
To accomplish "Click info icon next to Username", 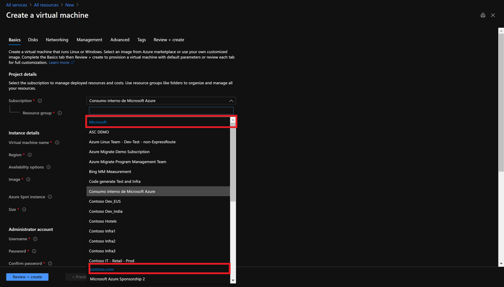I will pos(35,239).
